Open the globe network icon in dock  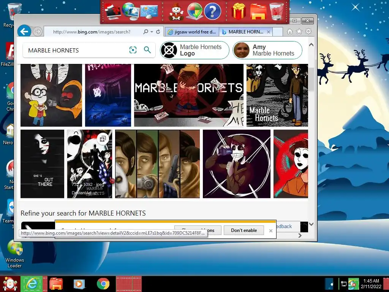click(x=131, y=11)
